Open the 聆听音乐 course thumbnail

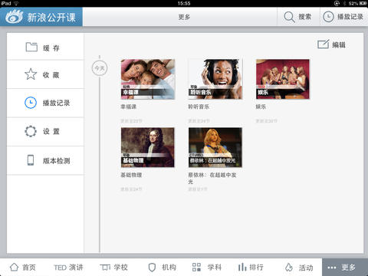pos(215,79)
